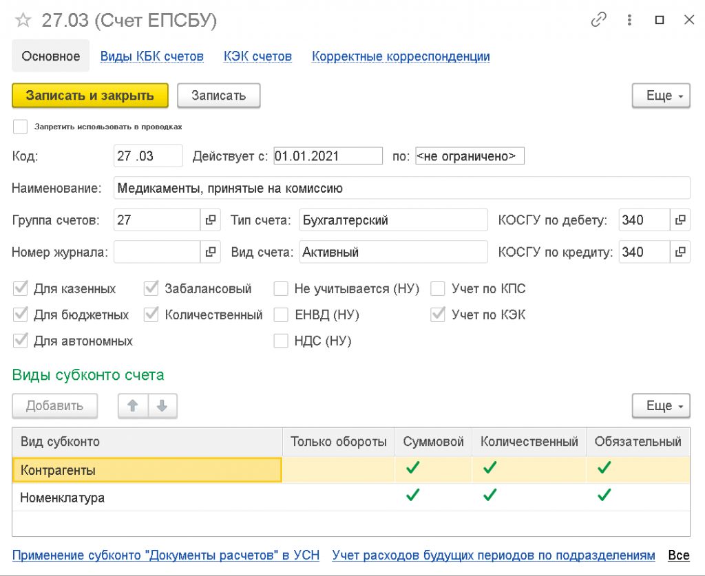Open the КОСГУ по дебету selection icon
Screen dimensions: 705x576
[x=680, y=220]
